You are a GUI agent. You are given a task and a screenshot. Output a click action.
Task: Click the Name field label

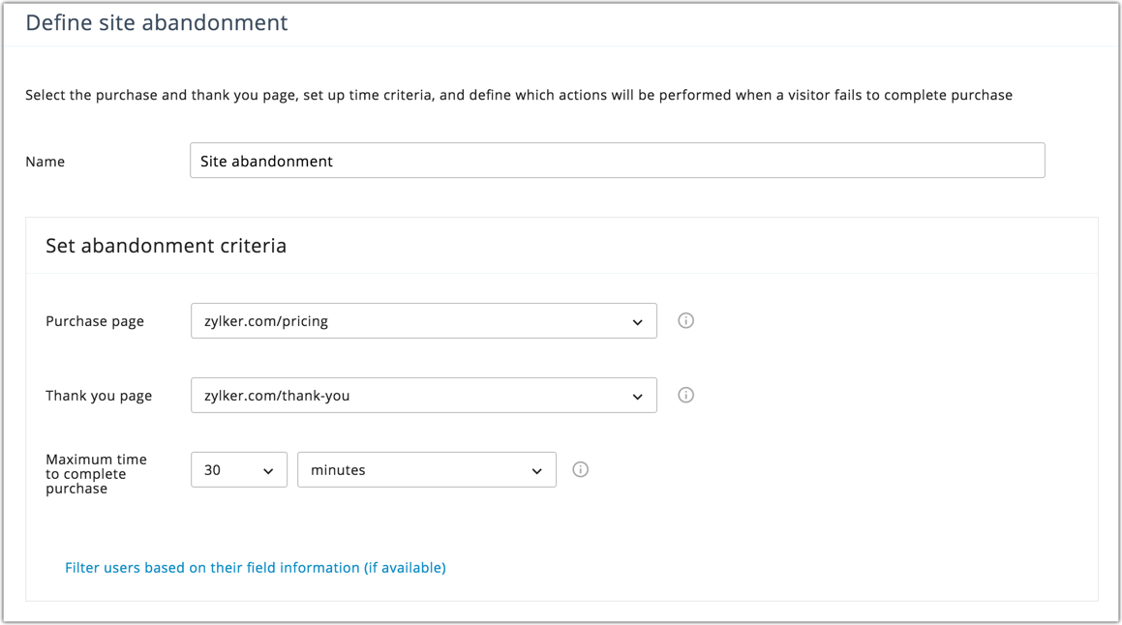(45, 162)
